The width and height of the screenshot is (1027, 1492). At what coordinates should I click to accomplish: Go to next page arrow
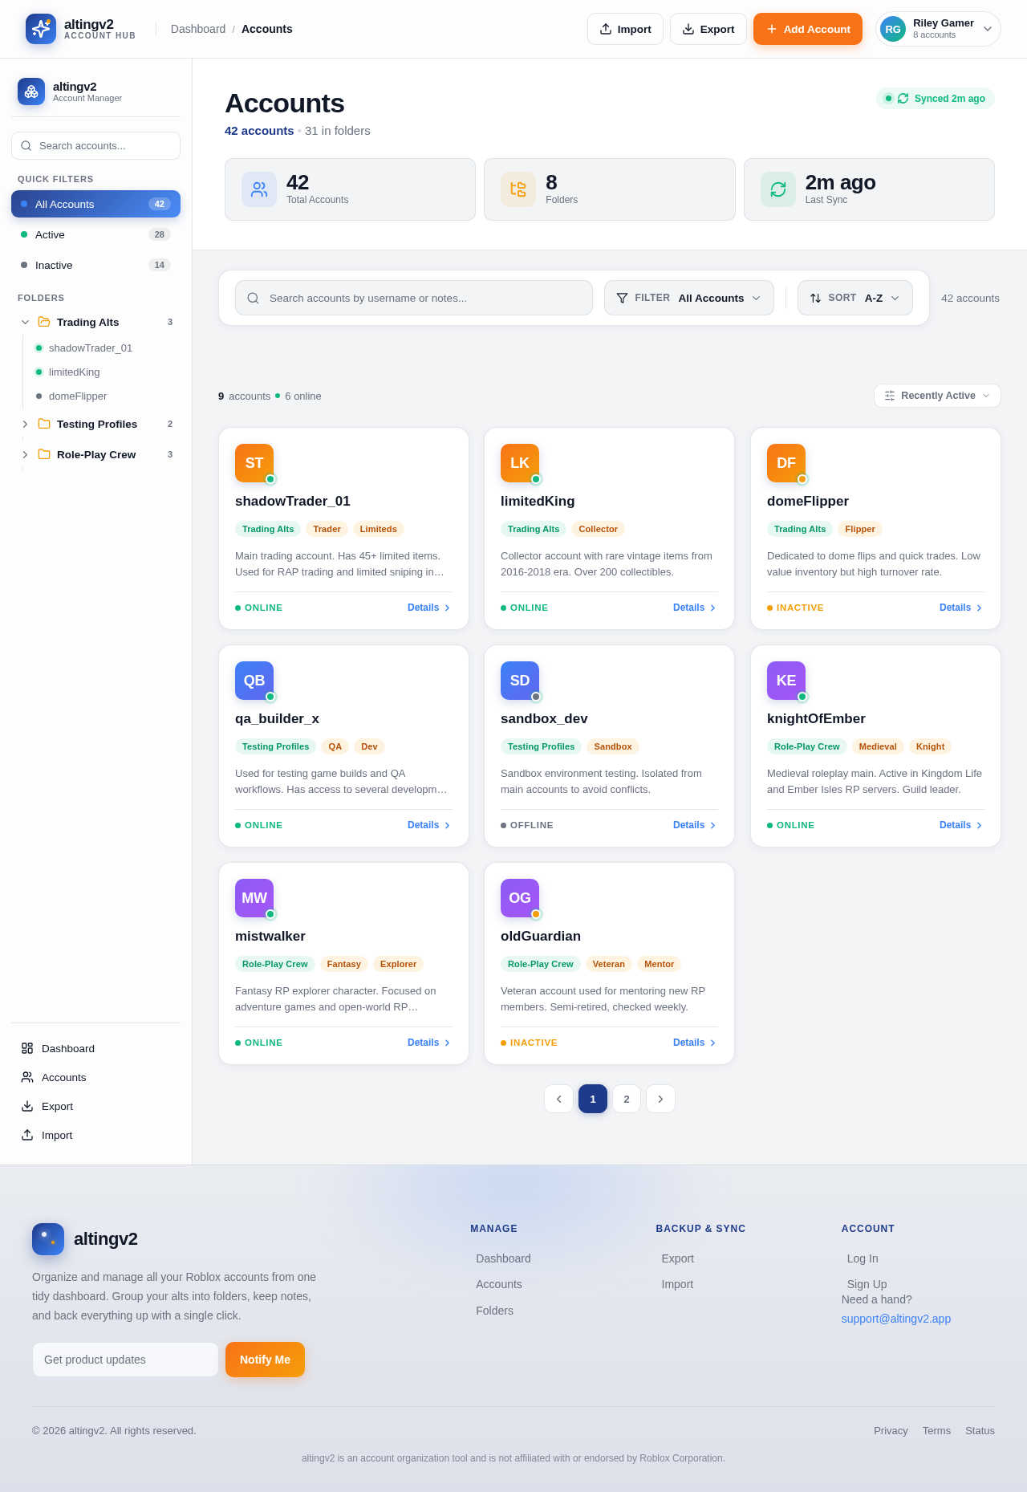(x=660, y=1099)
